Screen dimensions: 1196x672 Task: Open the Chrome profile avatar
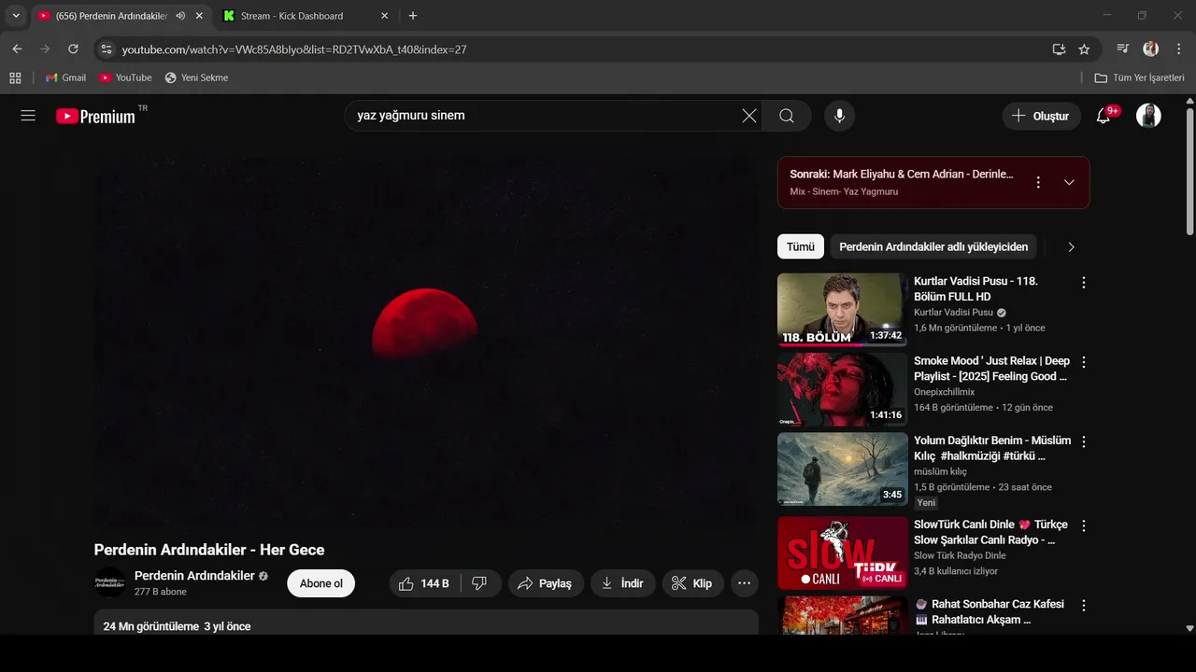[1150, 49]
